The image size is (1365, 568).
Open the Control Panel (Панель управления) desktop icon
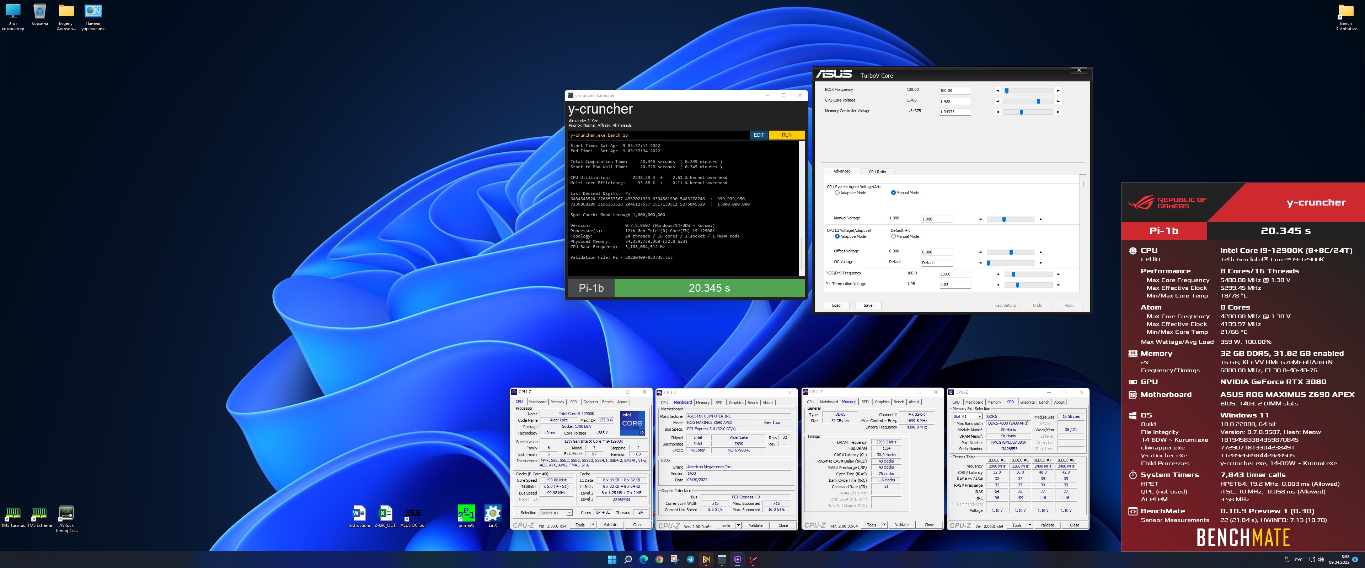[x=93, y=17]
